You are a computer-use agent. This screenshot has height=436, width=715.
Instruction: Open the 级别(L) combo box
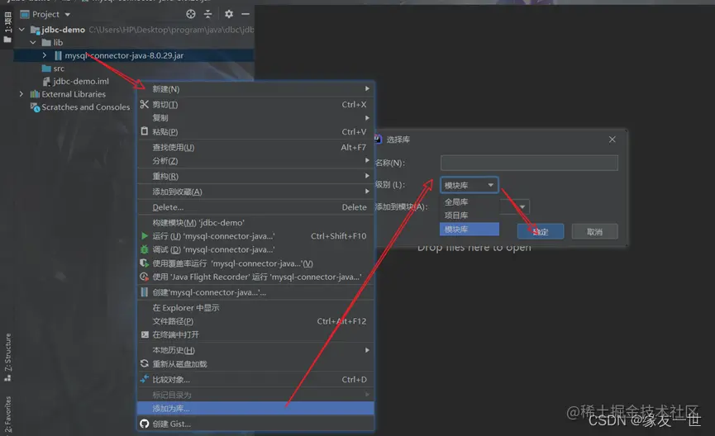(470, 185)
